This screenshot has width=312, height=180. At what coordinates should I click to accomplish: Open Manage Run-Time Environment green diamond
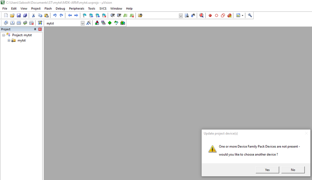[110, 23]
